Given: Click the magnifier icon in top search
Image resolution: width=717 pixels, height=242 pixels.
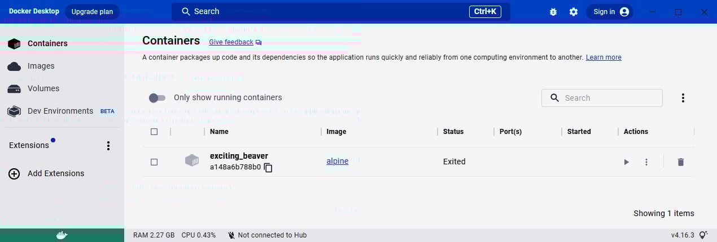Looking at the screenshot, I should point(186,11).
